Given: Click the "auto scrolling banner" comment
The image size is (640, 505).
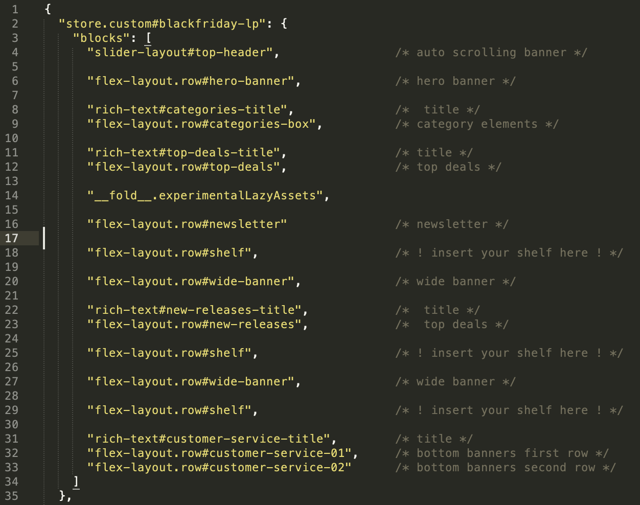Looking at the screenshot, I should [491, 52].
